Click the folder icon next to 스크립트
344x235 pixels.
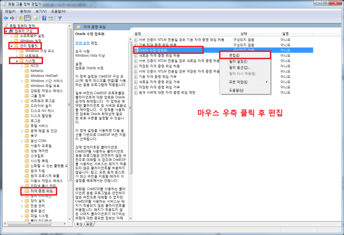click(27, 156)
